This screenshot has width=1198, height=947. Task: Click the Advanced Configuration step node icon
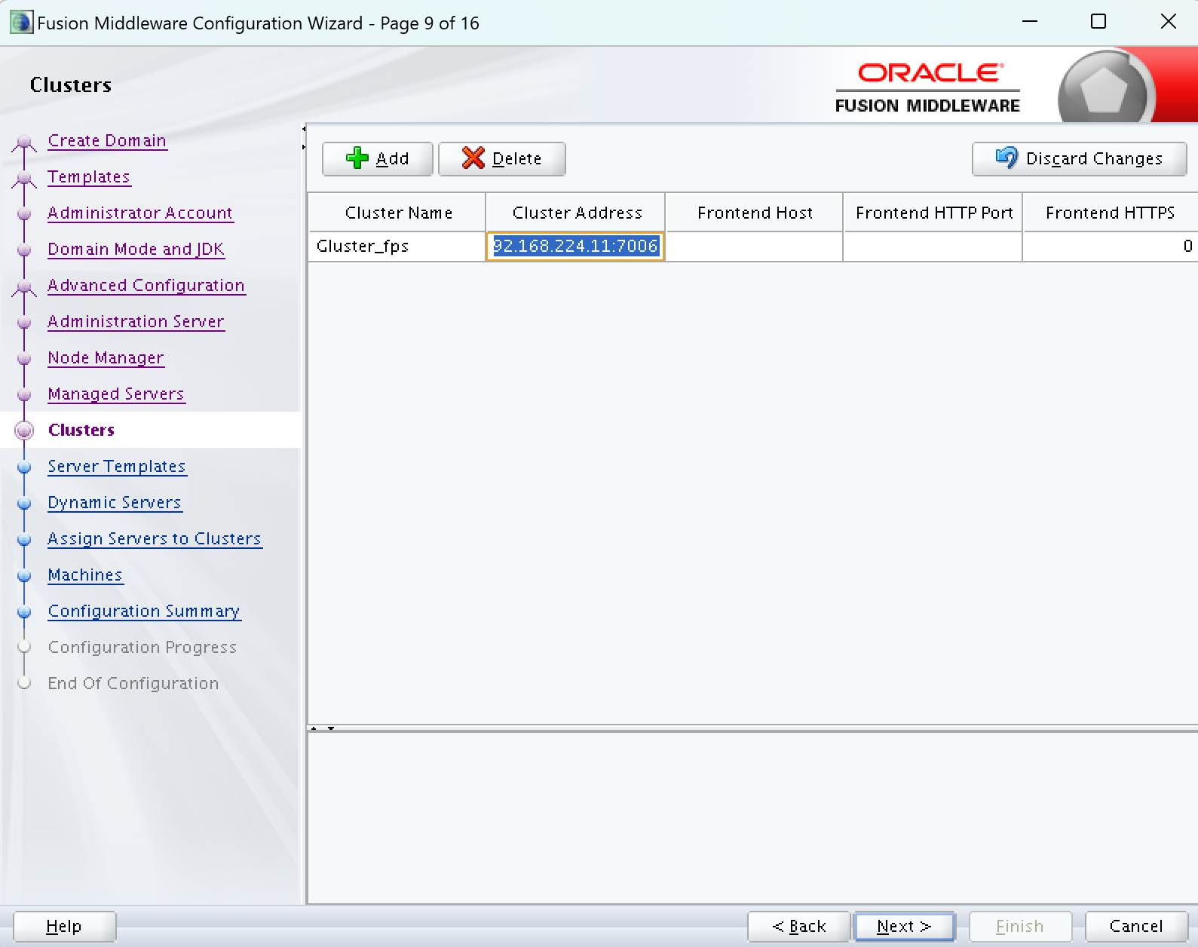coord(24,287)
